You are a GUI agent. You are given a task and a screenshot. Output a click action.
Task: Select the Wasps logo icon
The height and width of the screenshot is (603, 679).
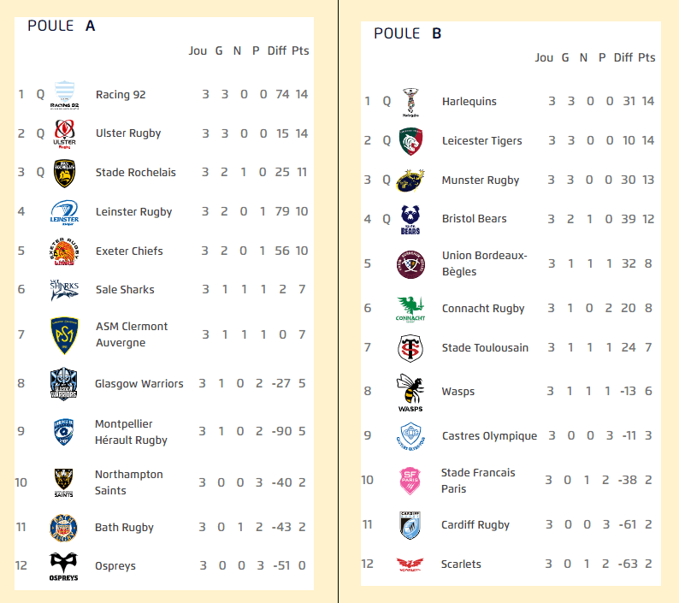410,392
